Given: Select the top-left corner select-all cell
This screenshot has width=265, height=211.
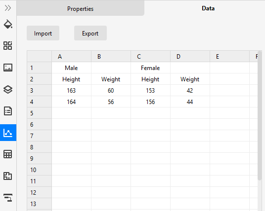Looking at the screenshot, I should pyautogui.click(x=39, y=57).
